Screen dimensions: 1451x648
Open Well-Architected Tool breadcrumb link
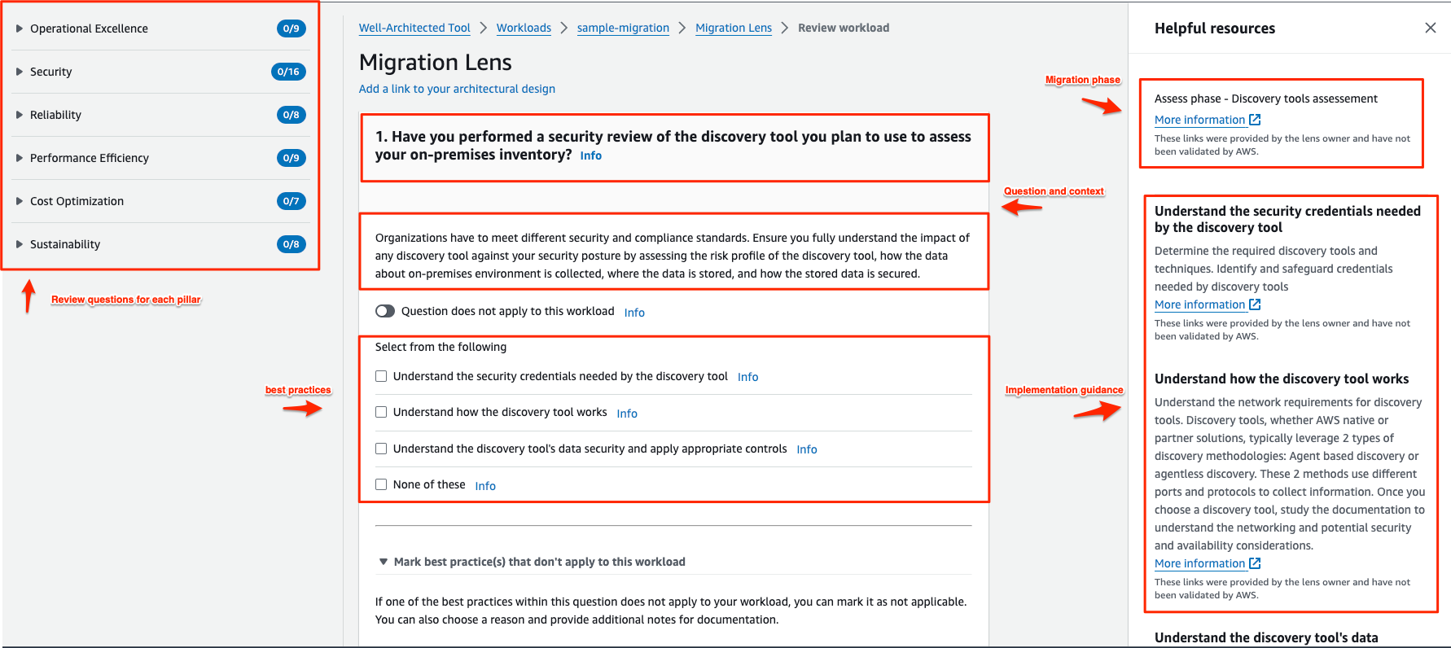tap(414, 28)
